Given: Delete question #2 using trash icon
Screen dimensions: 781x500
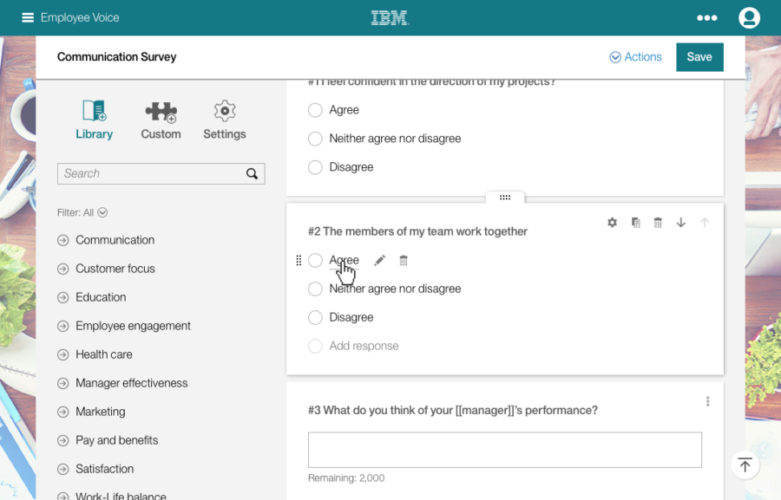Looking at the screenshot, I should point(658,223).
